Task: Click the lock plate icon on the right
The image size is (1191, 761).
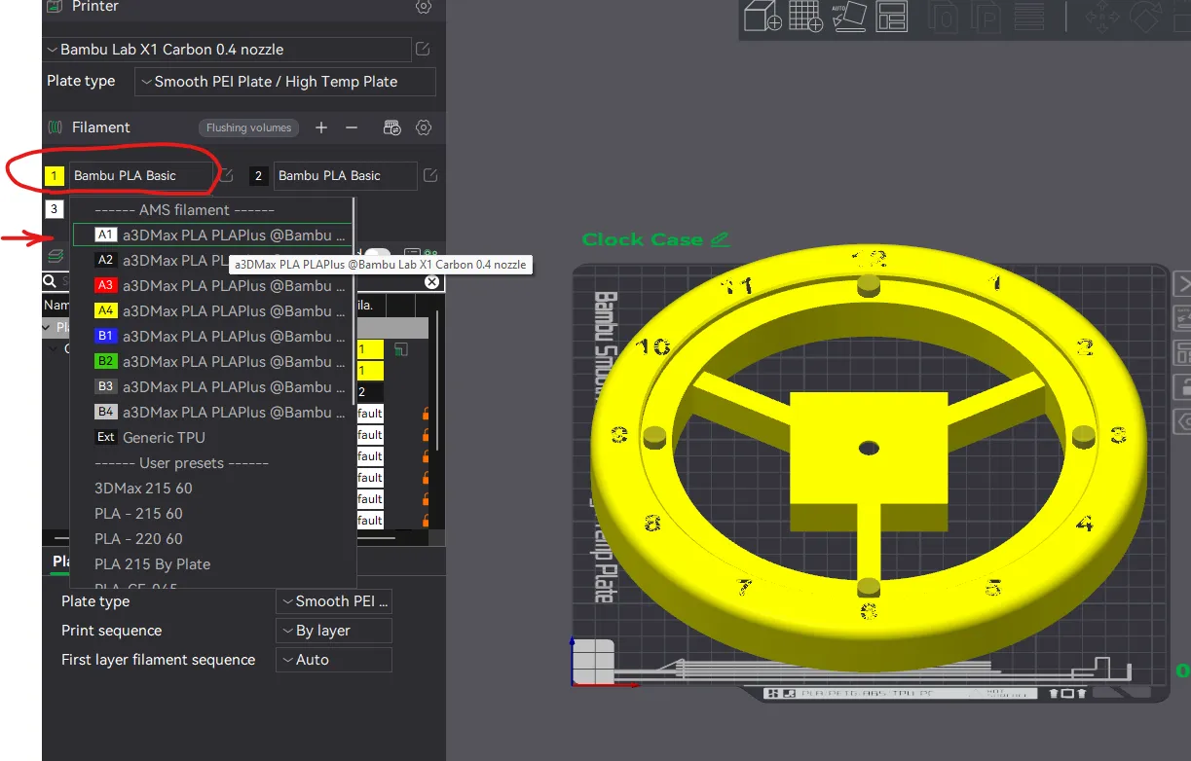Action: click(1183, 387)
